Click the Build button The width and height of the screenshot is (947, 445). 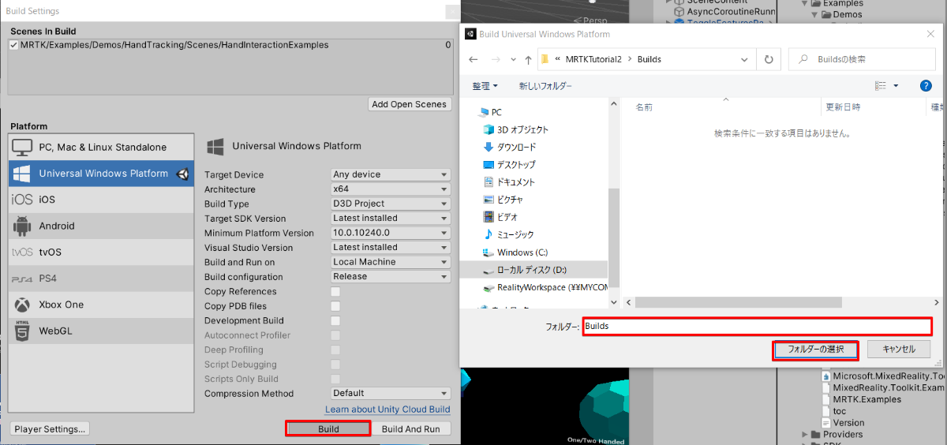(x=328, y=429)
